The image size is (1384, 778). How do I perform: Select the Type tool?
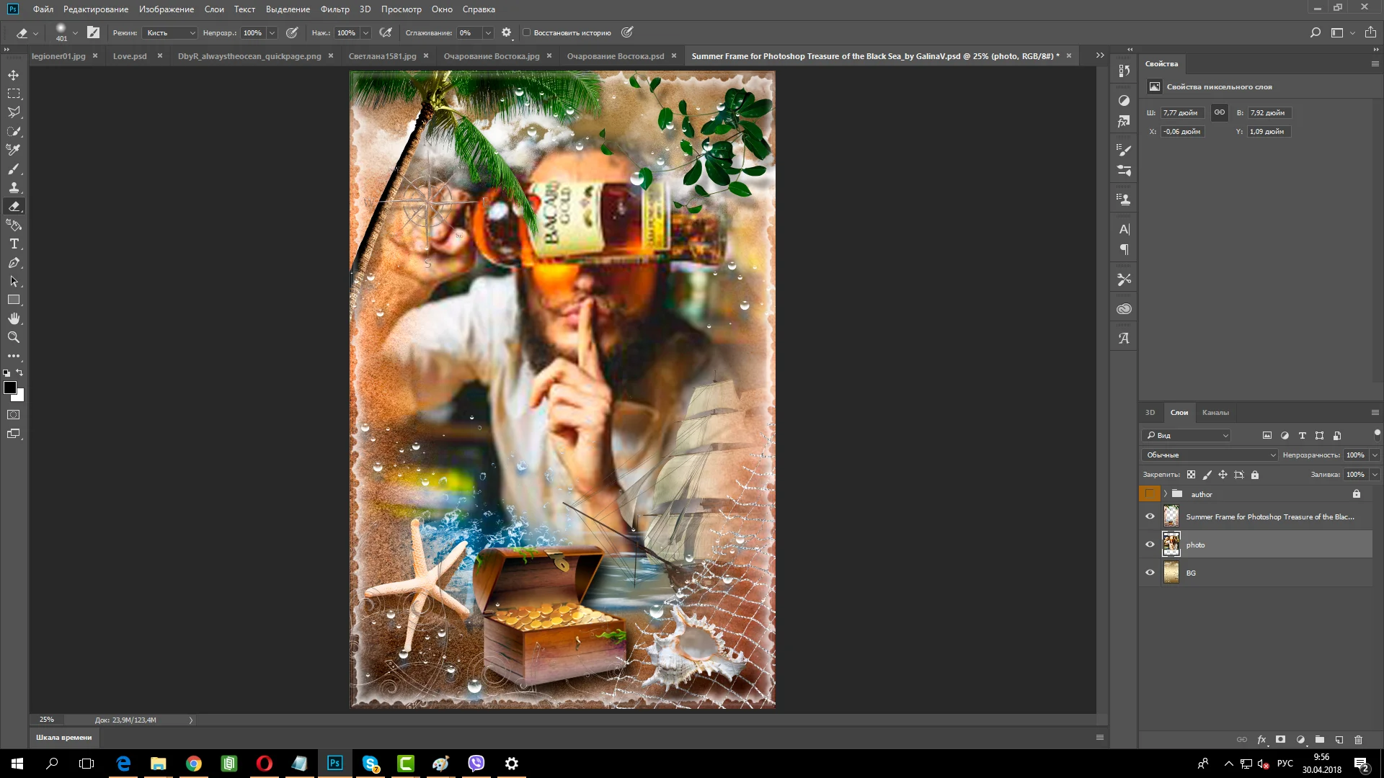pyautogui.click(x=14, y=244)
